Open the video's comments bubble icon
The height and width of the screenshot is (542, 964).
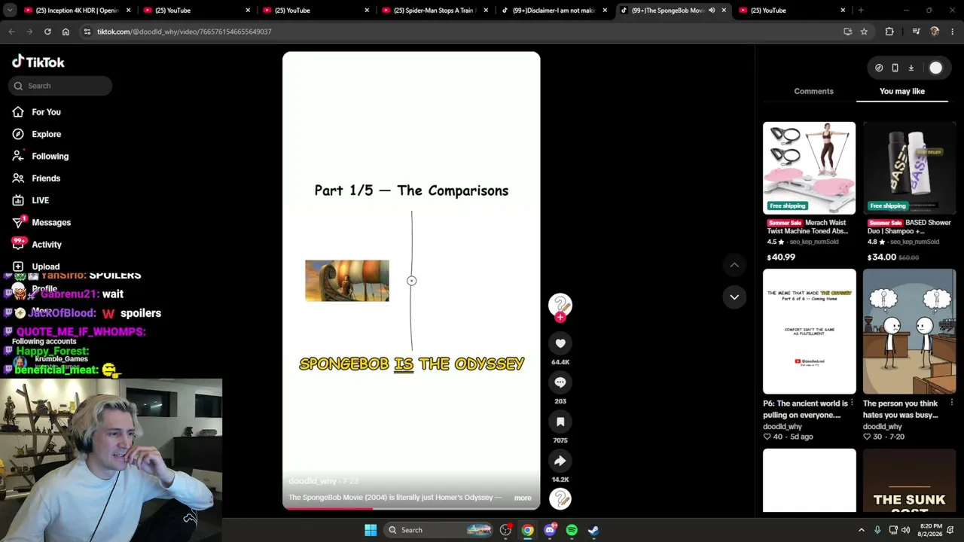(x=560, y=382)
